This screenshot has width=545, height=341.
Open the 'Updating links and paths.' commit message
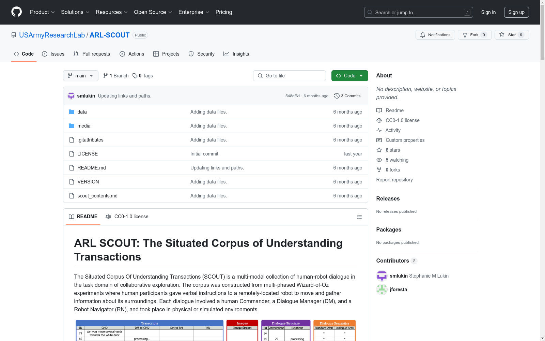coord(125,96)
